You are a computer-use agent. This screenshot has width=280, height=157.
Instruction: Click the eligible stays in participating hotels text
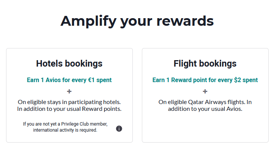pos(69,102)
